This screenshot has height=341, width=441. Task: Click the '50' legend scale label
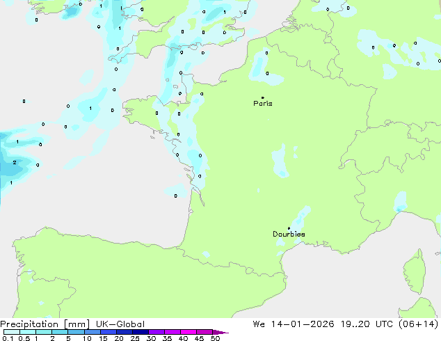click(215, 338)
